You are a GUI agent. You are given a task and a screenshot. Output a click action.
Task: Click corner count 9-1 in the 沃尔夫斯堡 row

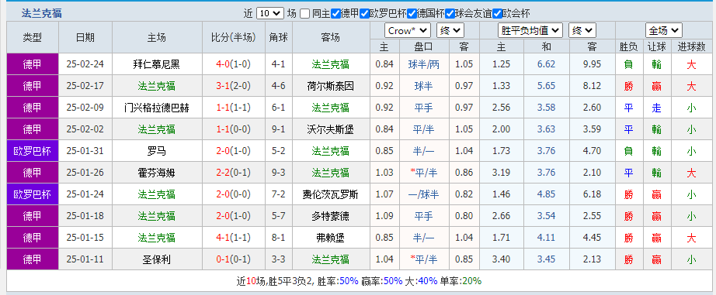click(278, 130)
